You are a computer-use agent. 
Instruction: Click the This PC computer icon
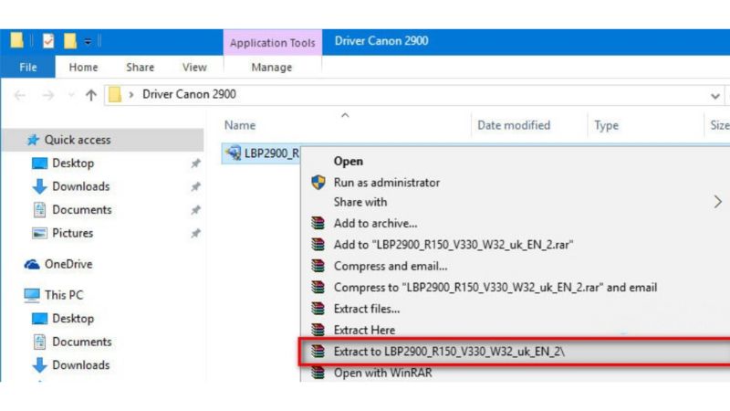click(x=32, y=295)
